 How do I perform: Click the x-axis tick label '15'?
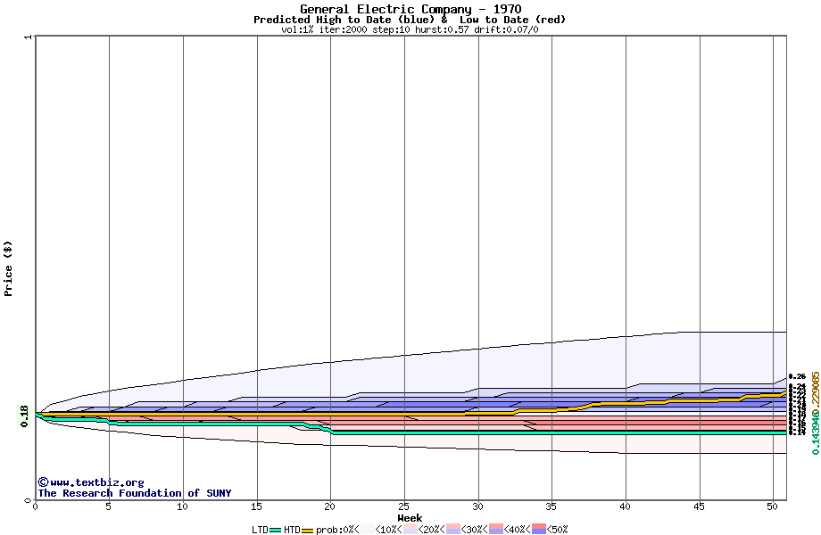(x=256, y=506)
